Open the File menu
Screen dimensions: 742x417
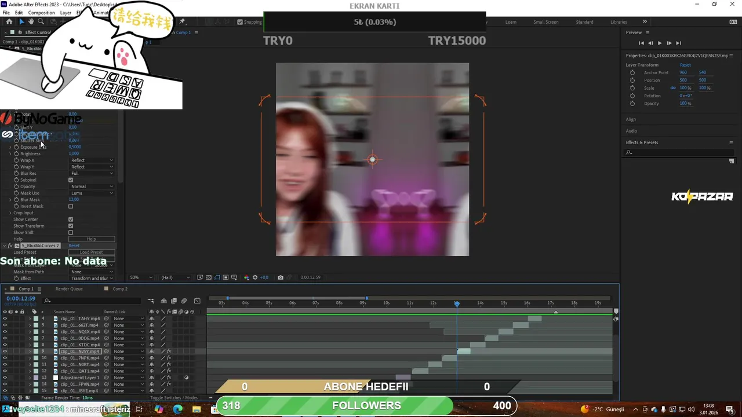pyautogui.click(x=6, y=13)
